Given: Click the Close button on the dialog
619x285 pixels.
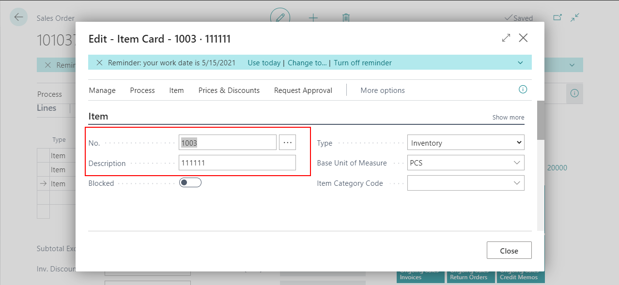Looking at the screenshot, I should coord(509,250).
